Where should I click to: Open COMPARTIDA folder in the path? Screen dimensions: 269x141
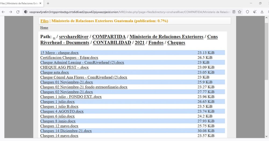(x=109, y=37)
